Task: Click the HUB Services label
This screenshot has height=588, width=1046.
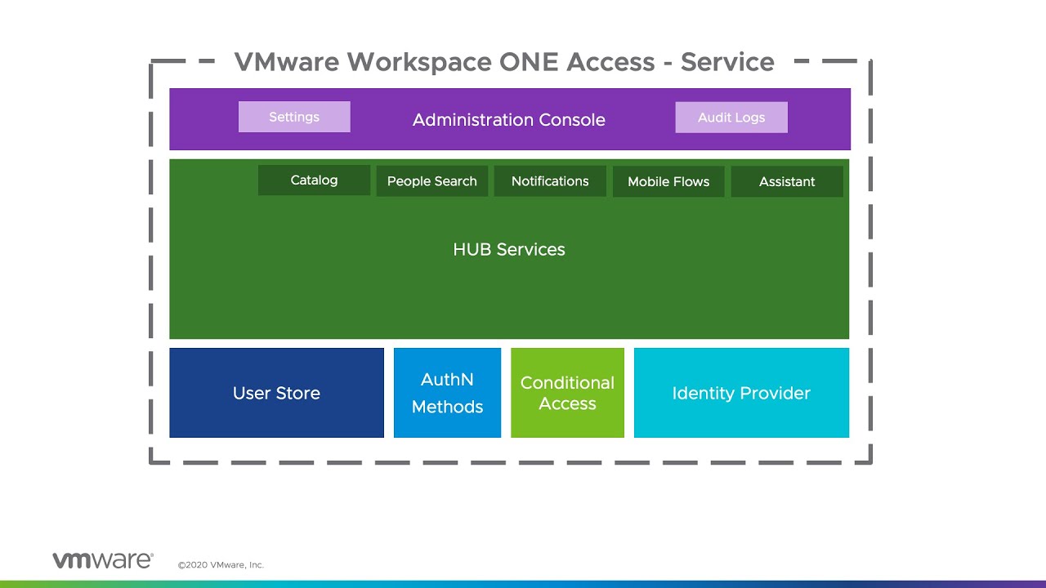Action: coord(508,250)
